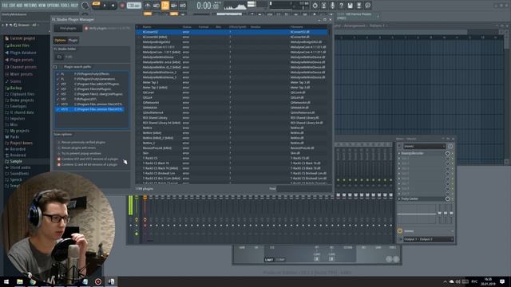Open the FILE menu
Image resolution: width=511 pixels, height=287 pixels.
coord(5,6)
